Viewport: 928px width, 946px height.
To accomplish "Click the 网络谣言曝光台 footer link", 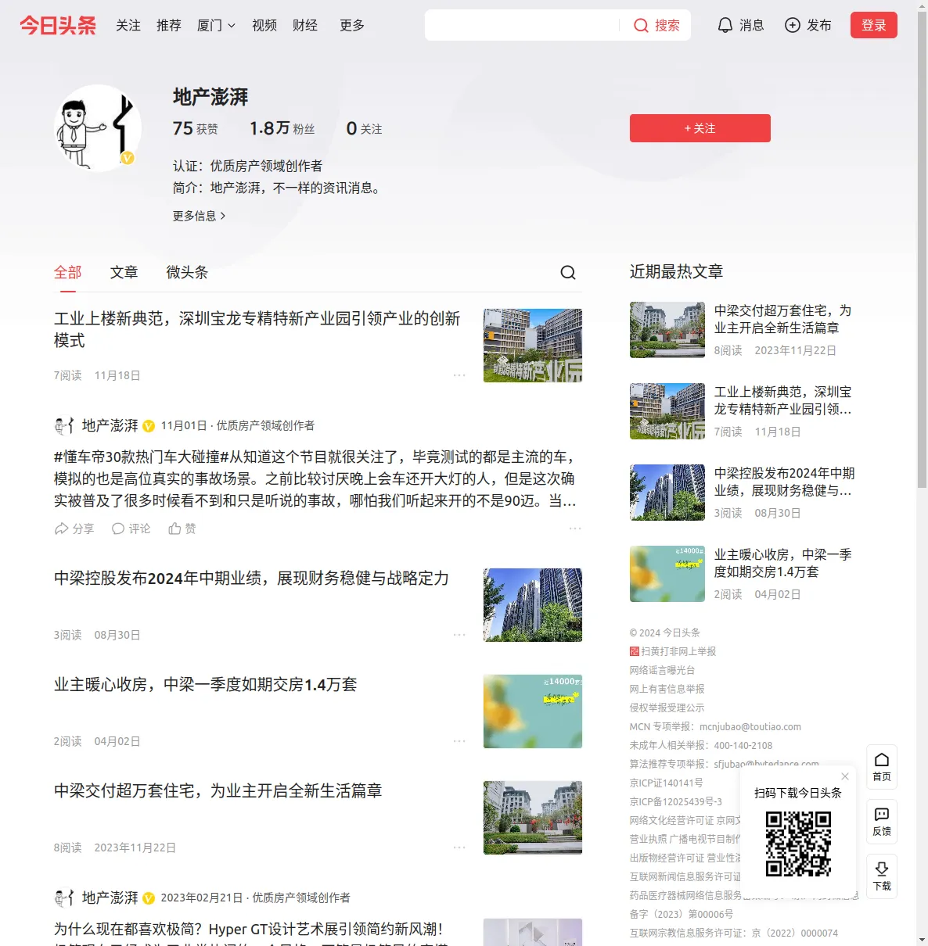I will [662, 670].
